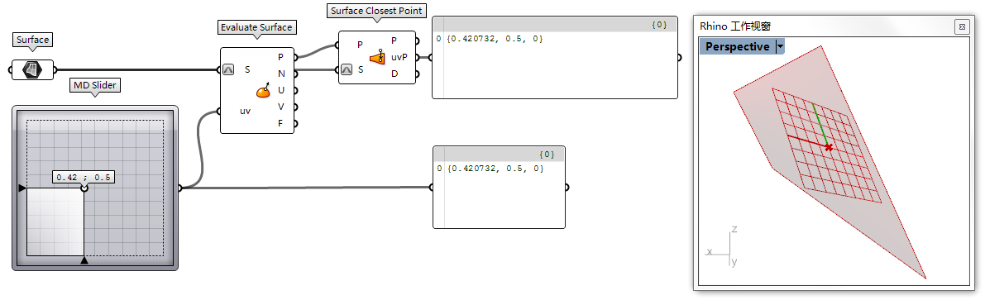Open the Perspective viewport dropdown arrow
Screen dimensions: 985x300
point(780,46)
